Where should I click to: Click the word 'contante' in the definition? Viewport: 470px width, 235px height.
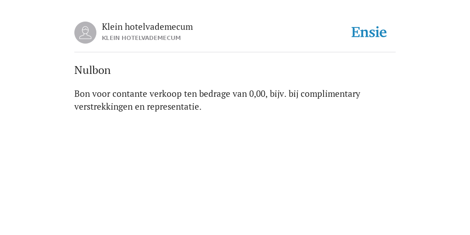click(130, 94)
